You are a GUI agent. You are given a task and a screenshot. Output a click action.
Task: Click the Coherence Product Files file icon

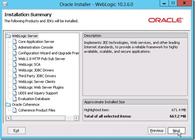tap(15, 110)
